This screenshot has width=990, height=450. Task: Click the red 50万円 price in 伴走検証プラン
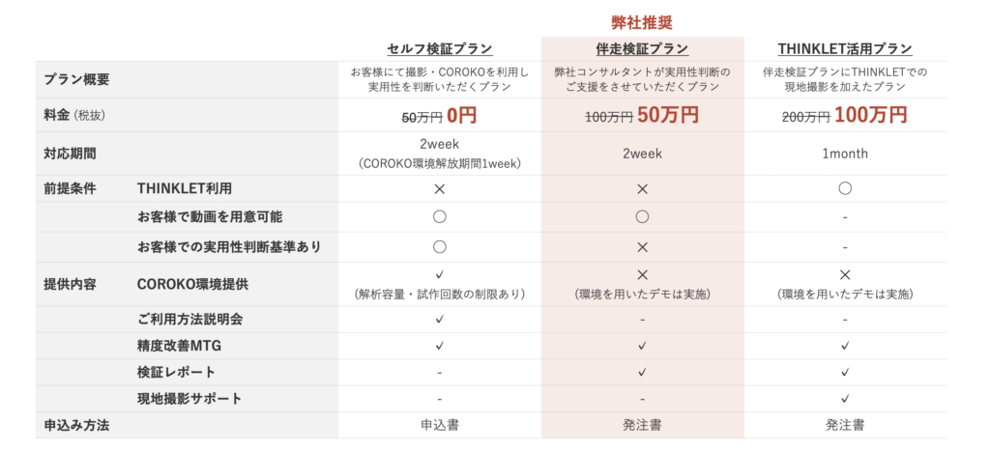[668, 115]
